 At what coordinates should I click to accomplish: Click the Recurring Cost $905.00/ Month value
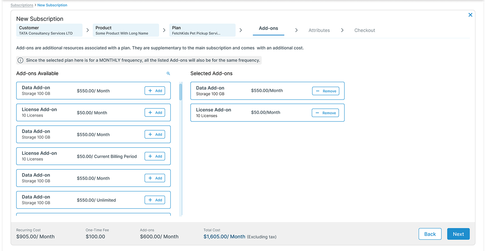(x=35, y=237)
